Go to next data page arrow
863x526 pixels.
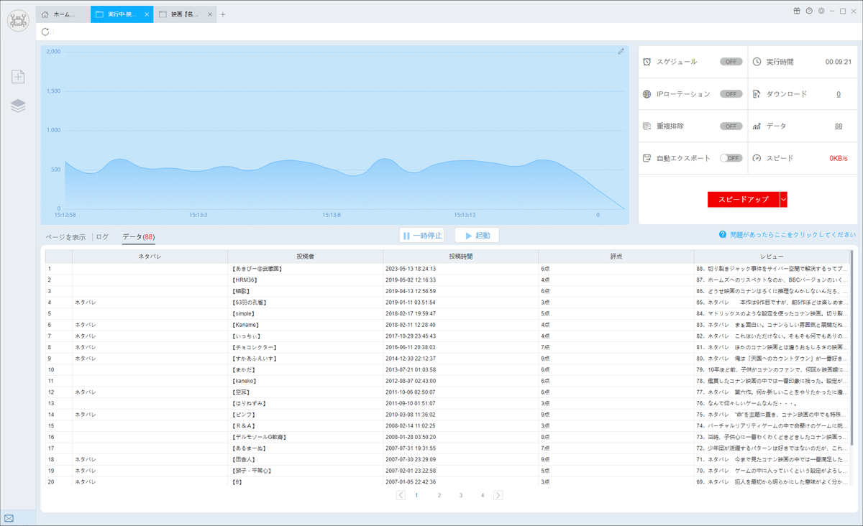[498, 495]
